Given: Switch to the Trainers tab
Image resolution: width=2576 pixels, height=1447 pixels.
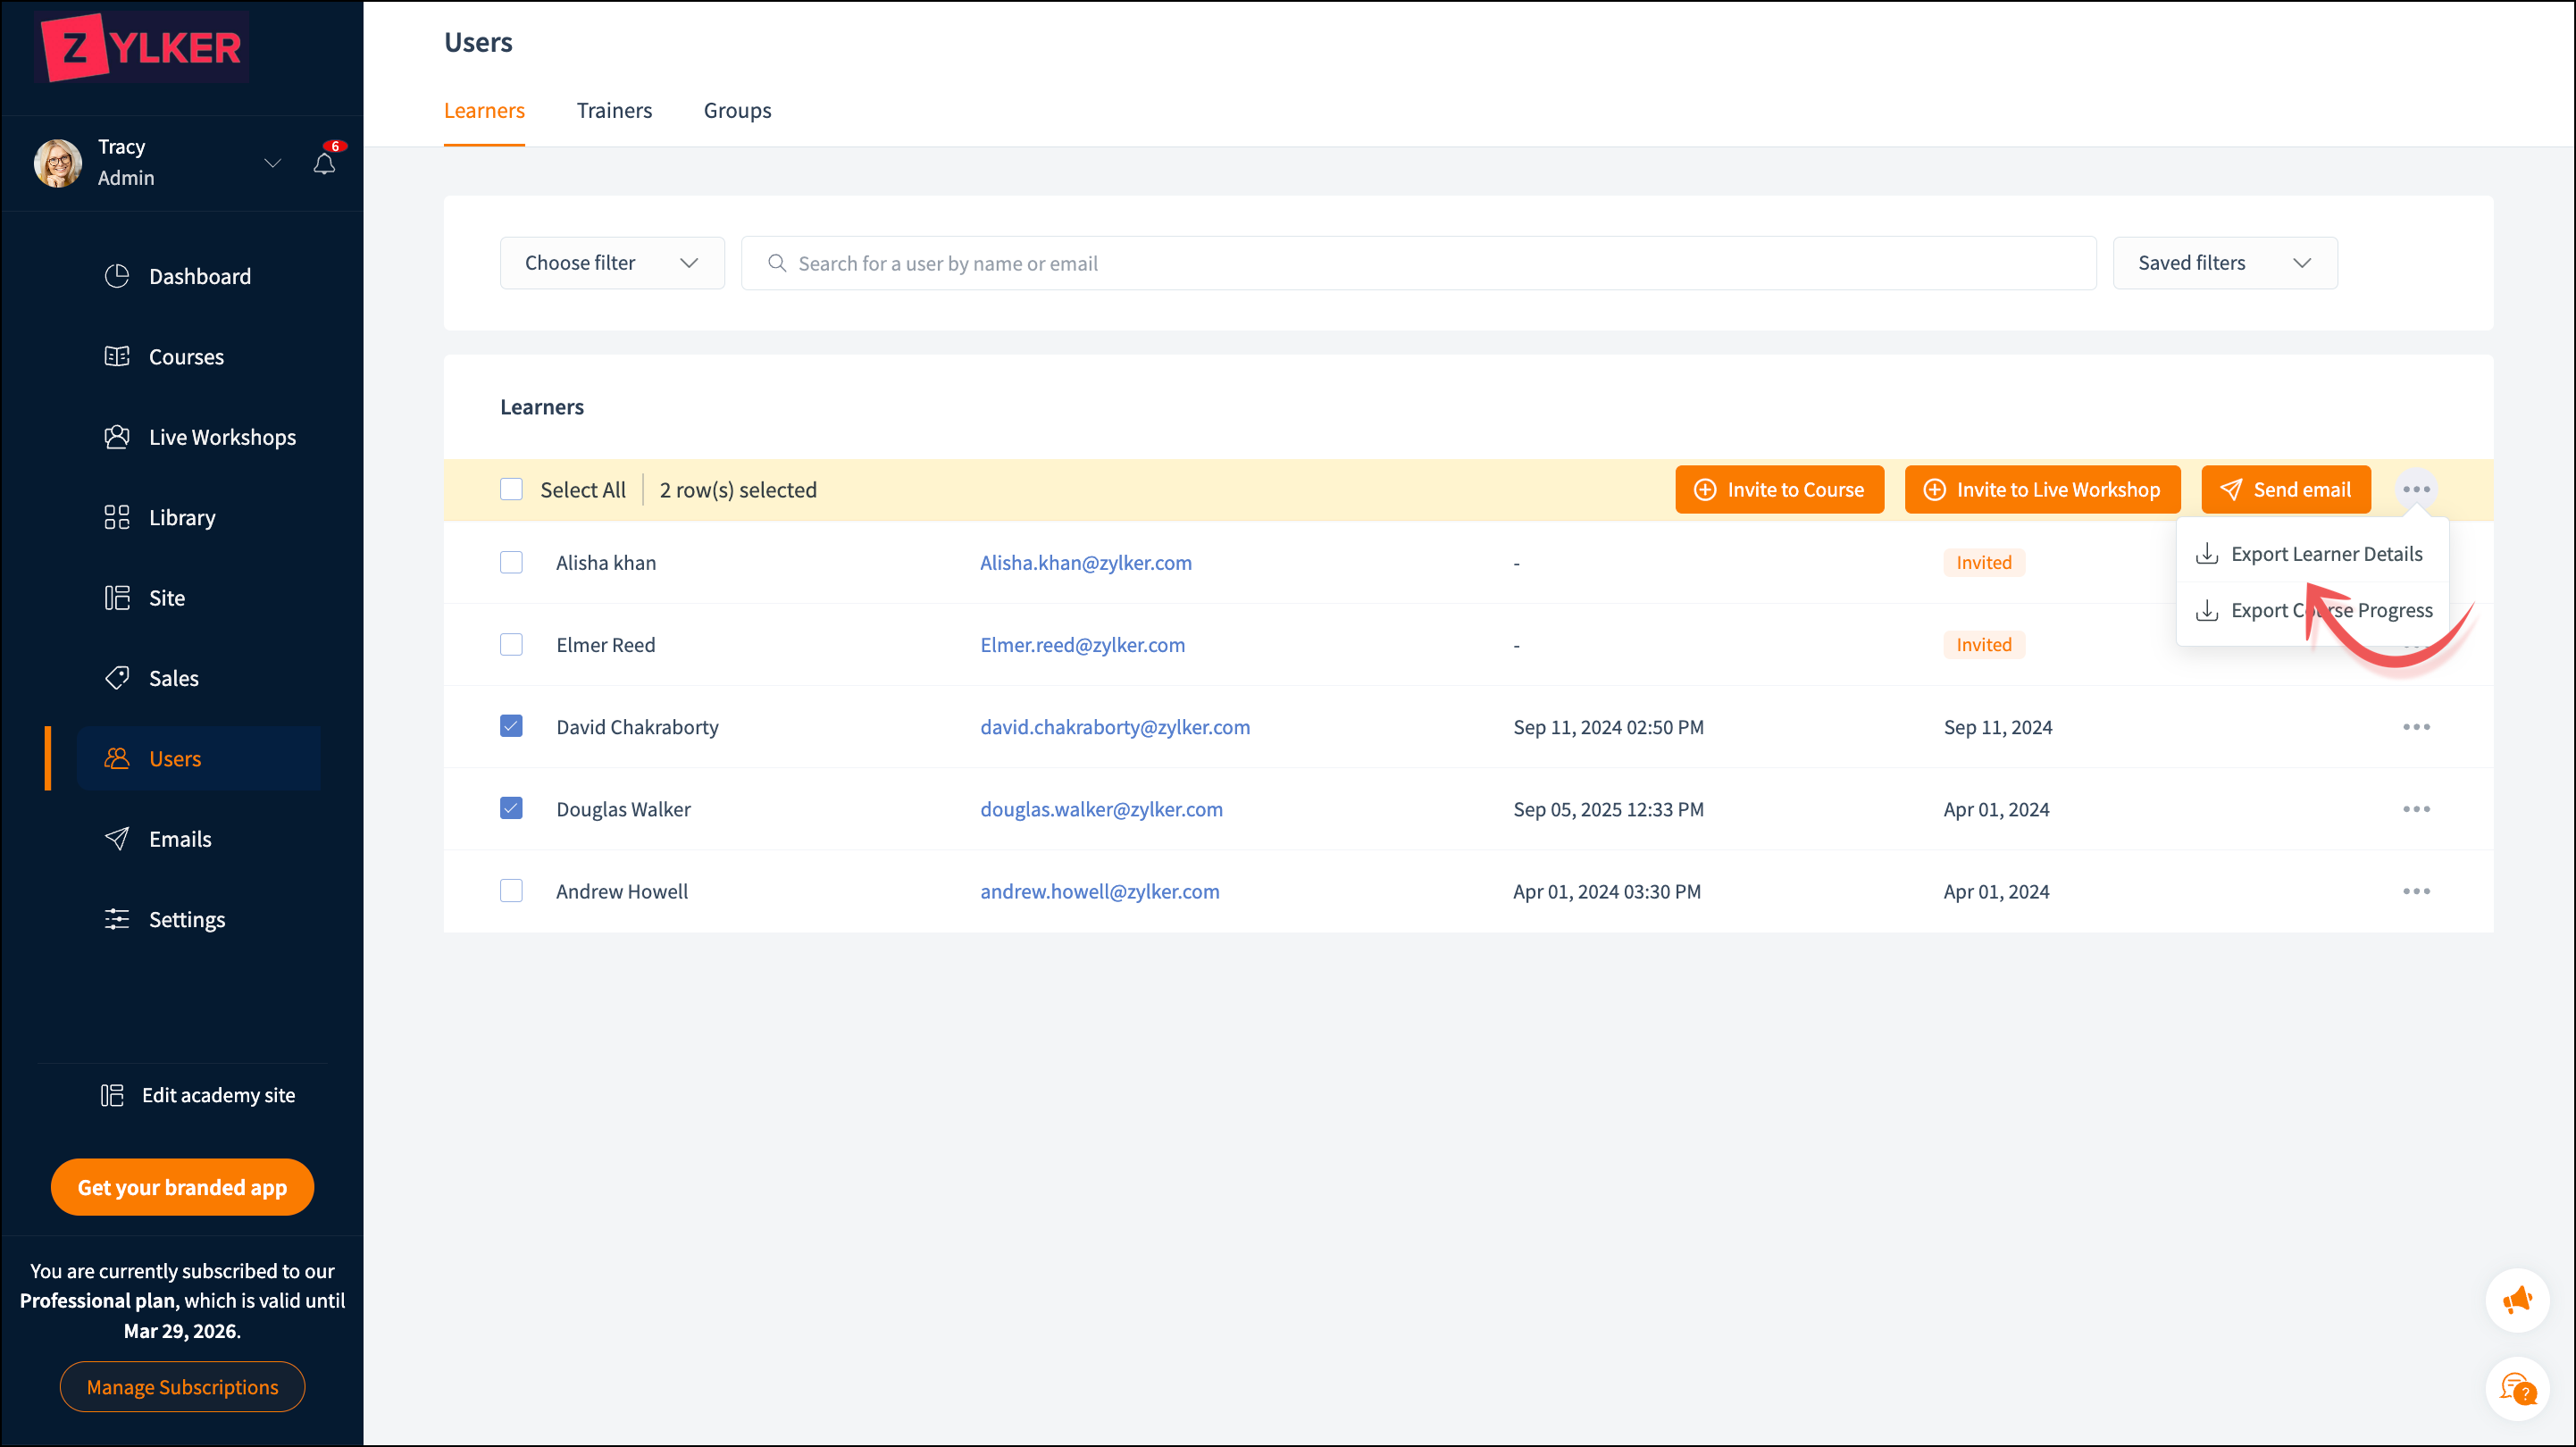Looking at the screenshot, I should click(x=614, y=110).
